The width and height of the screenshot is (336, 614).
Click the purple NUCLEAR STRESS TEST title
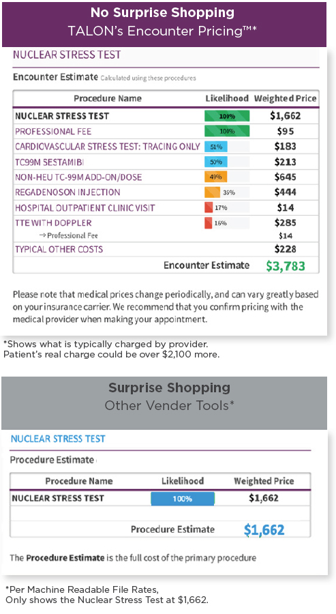tap(67, 55)
